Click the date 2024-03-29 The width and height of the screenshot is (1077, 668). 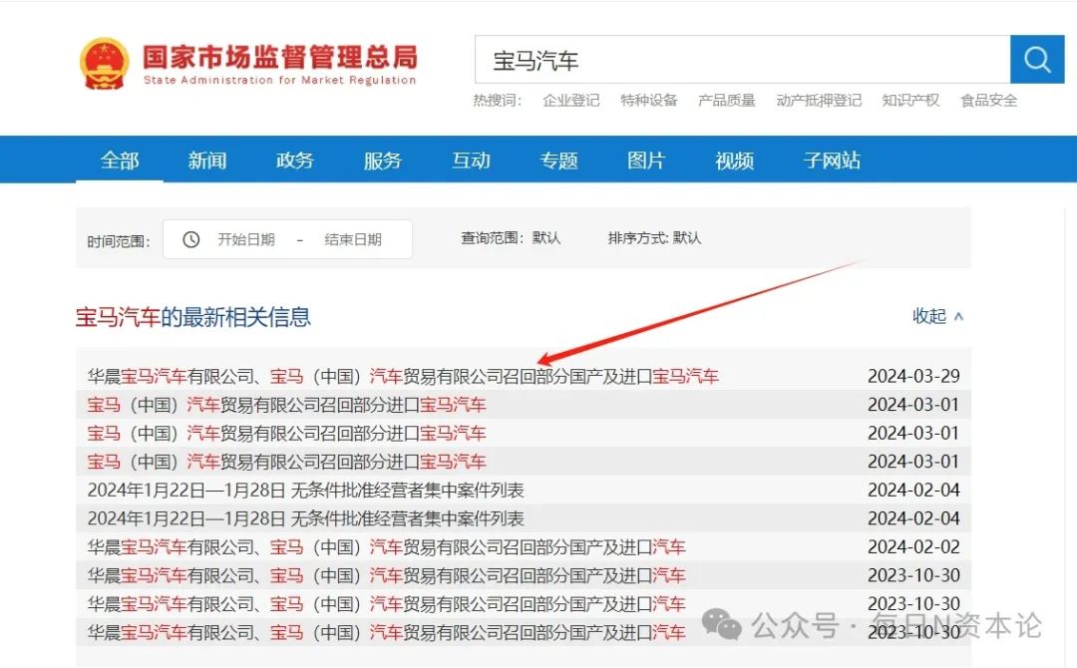pyautogui.click(x=913, y=376)
